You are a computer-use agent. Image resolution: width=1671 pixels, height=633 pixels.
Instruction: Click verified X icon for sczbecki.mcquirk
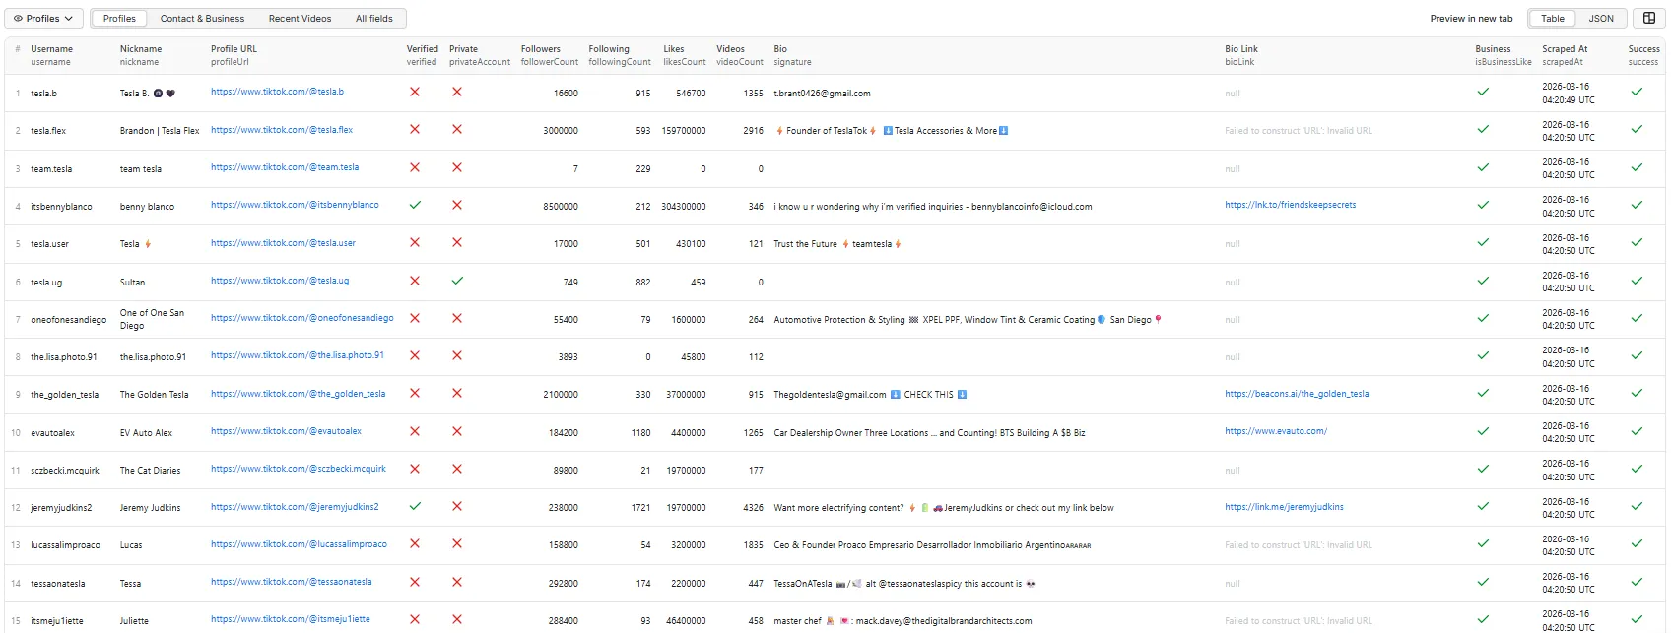coord(415,469)
